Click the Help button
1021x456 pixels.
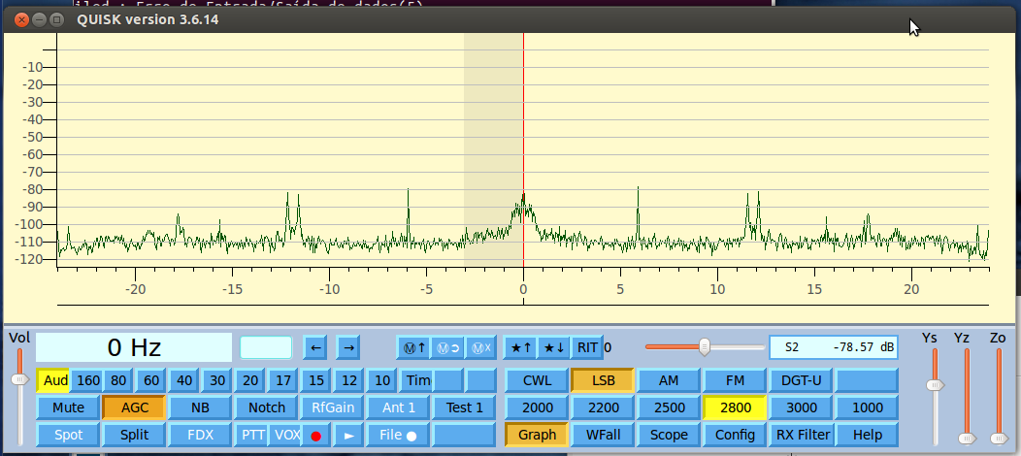867,435
